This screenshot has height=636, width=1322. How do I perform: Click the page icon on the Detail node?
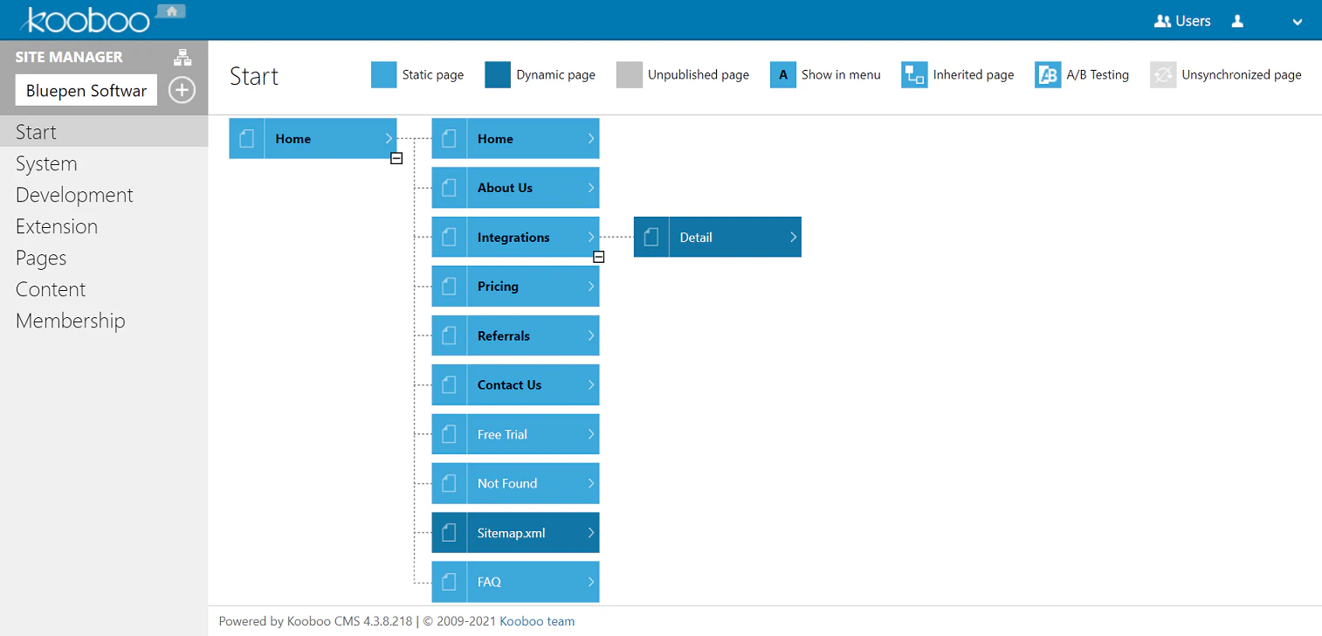pyautogui.click(x=651, y=237)
